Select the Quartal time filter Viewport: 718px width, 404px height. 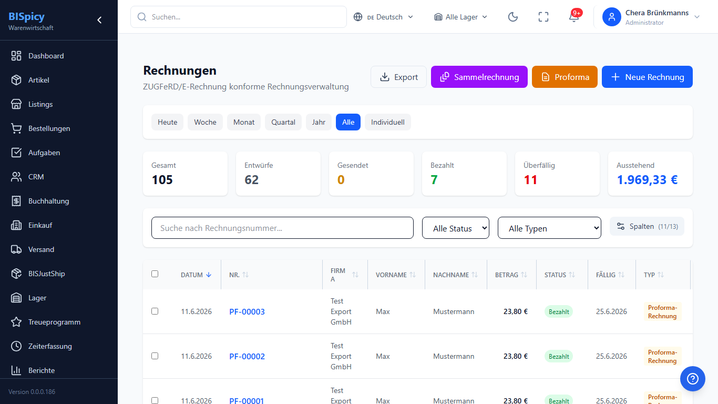[283, 122]
